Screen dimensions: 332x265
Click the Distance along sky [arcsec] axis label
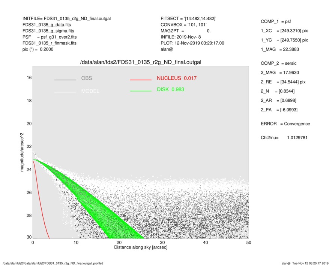coord(141,247)
